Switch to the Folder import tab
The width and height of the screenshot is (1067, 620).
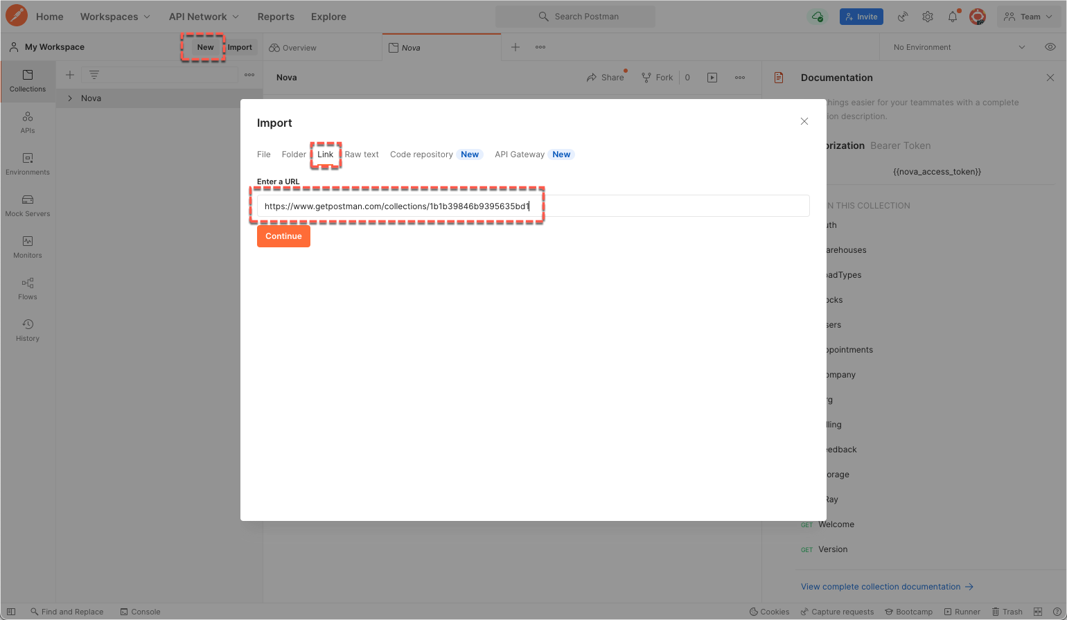pyautogui.click(x=294, y=154)
